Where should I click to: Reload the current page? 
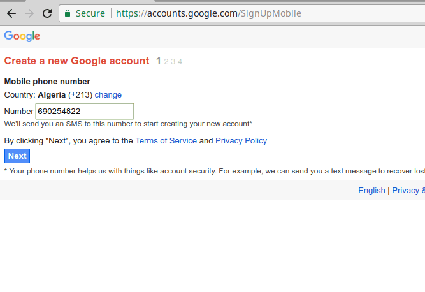pos(47,13)
